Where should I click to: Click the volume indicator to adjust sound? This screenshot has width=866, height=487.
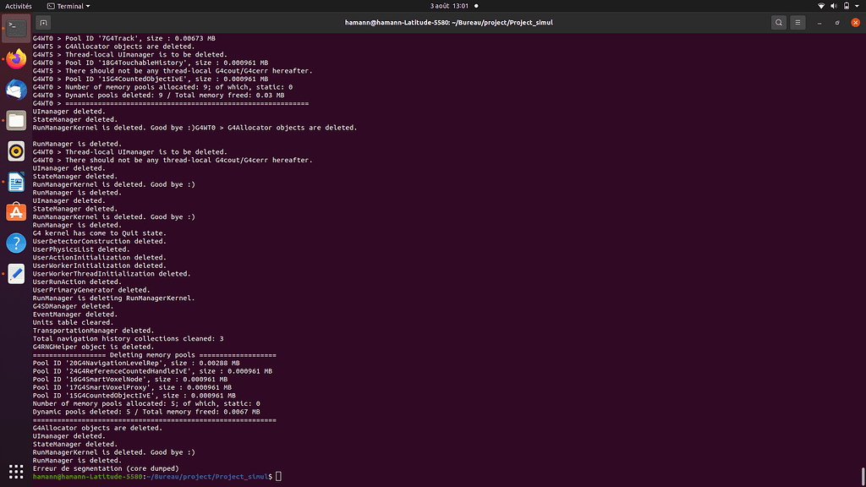click(x=832, y=6)
